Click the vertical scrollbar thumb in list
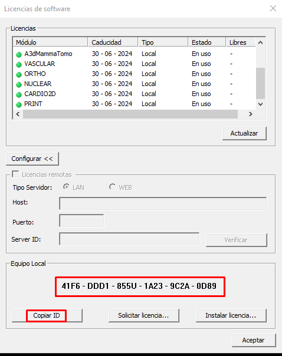Screen dimensions: 282x356 click(x=260, y=83)
